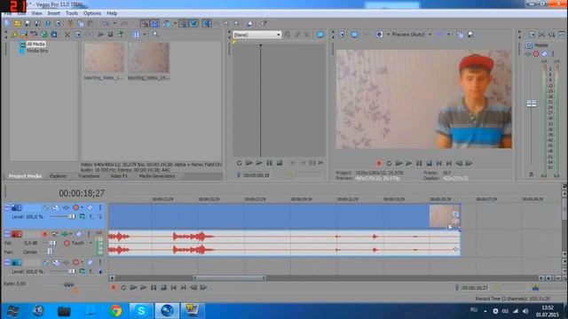The image size is (568, 319).
Task: Remove selected media with the red X icon
Action: point(67,35)
